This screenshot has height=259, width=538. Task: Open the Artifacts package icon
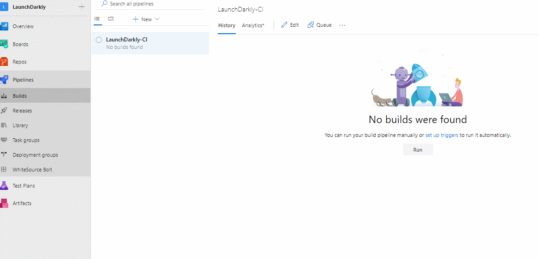tap(4, 203)
